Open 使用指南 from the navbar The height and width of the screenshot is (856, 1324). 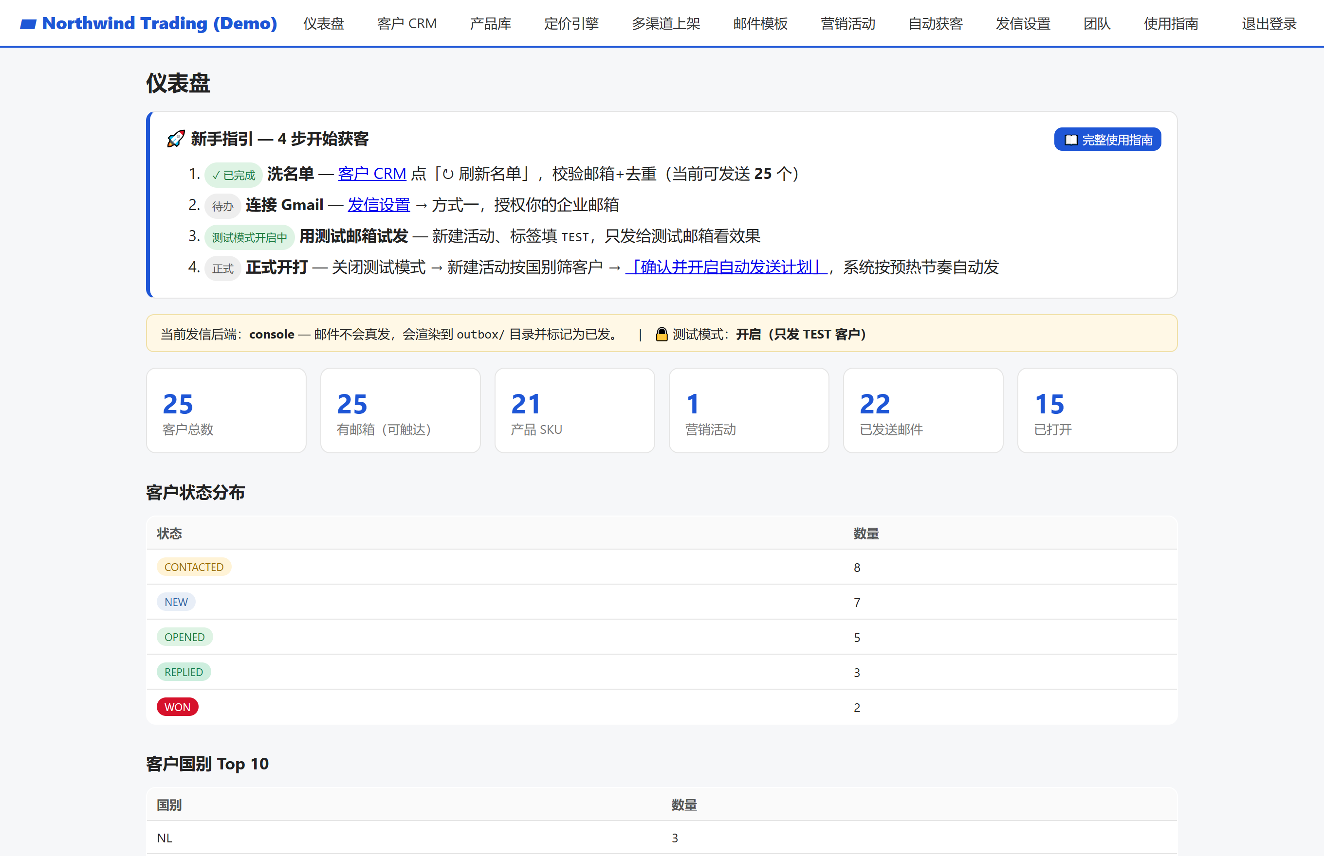pos(1171,23)
